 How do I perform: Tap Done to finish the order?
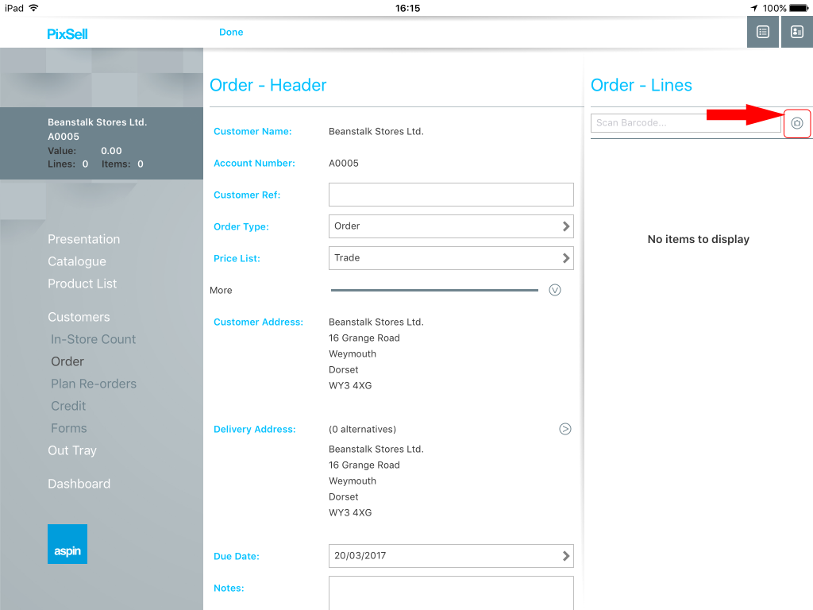pos(231,32)
